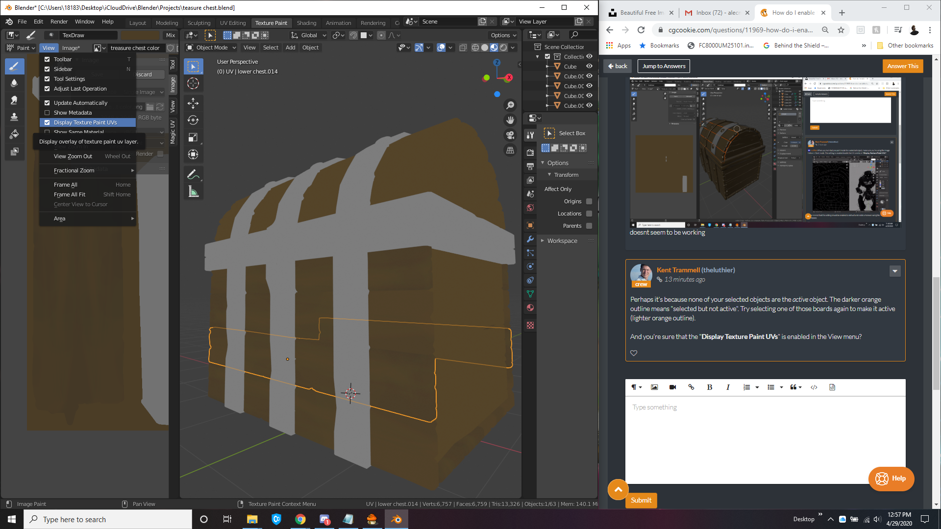Select the Fill bucket tool
The width and height of the screenshot is (941, 529).
tap(14, 134)
